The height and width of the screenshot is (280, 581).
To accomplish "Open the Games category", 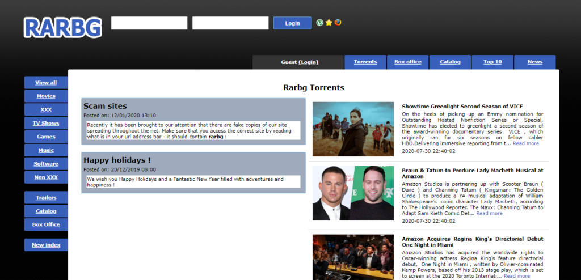I will pyautogui.click(x=46, y=137).
